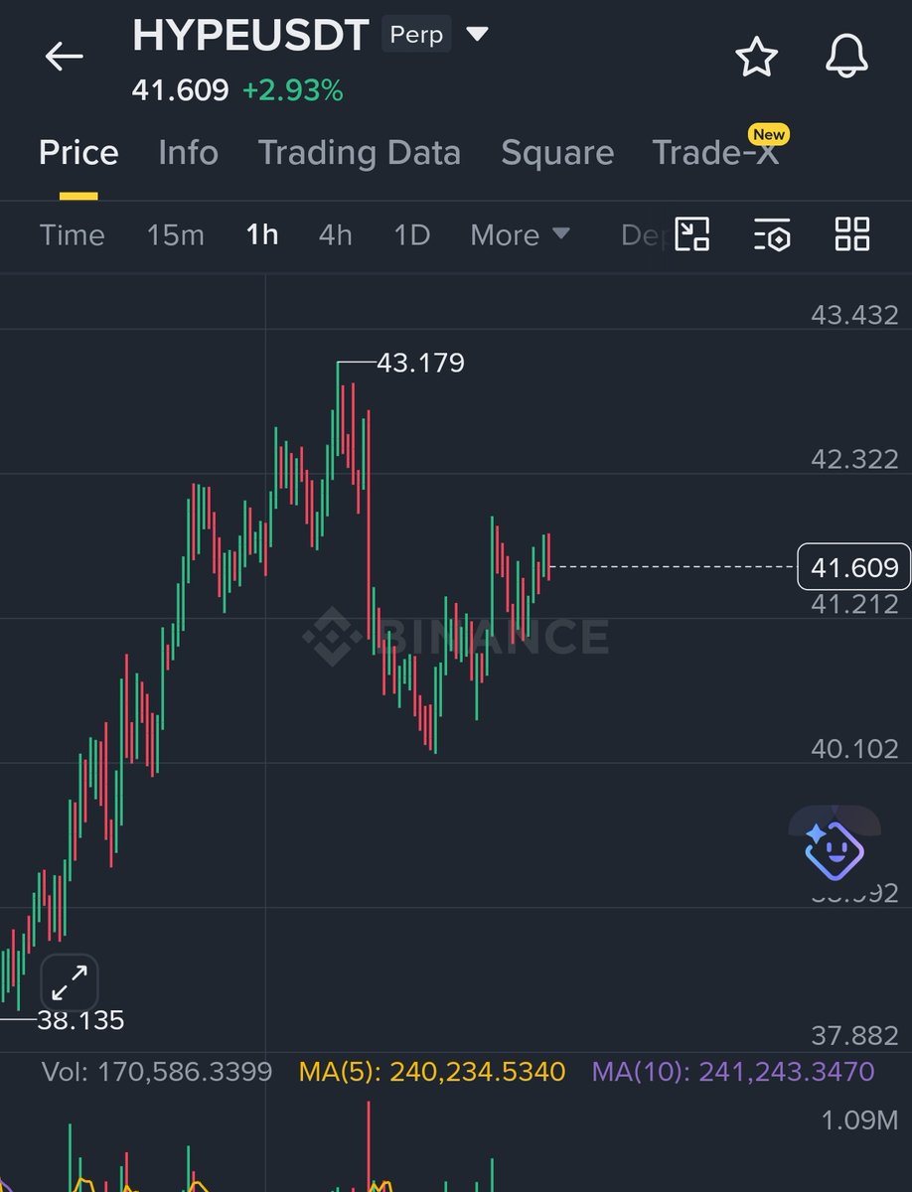Expand chart to fullscreen
Viewport: 912px width, 1192px height.
(69, 983)
